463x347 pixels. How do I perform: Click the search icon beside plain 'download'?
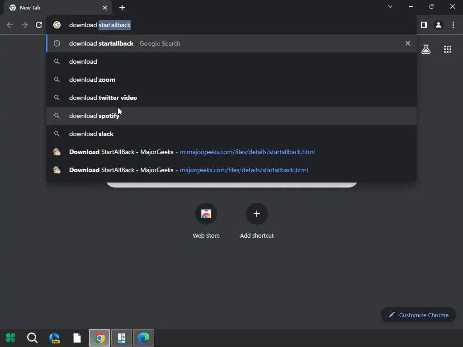point(57,61)
